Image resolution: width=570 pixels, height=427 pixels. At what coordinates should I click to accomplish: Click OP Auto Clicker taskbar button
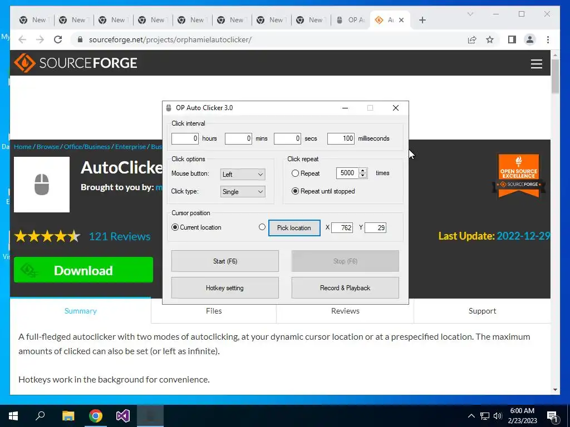click(x=150, y=416)
